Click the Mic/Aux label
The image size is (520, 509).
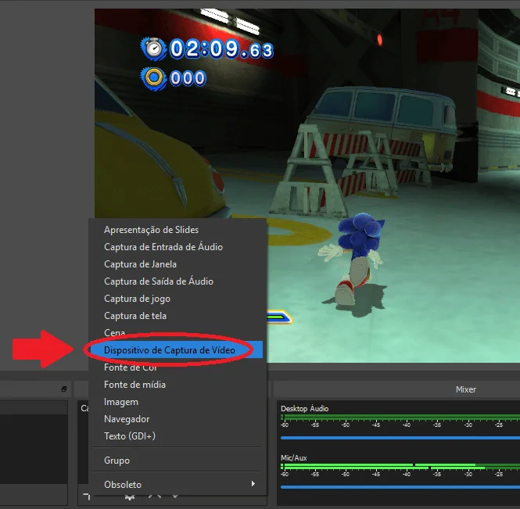click(293, 458)
